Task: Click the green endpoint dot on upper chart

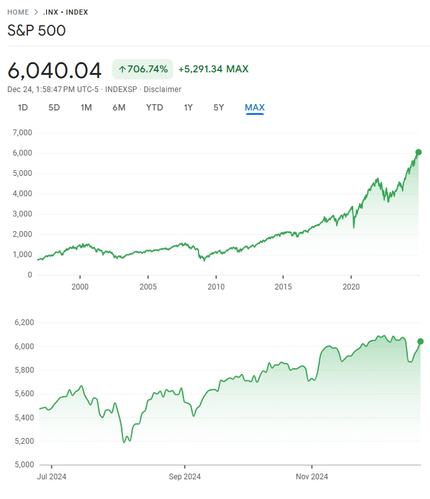Action: (419, 152)
